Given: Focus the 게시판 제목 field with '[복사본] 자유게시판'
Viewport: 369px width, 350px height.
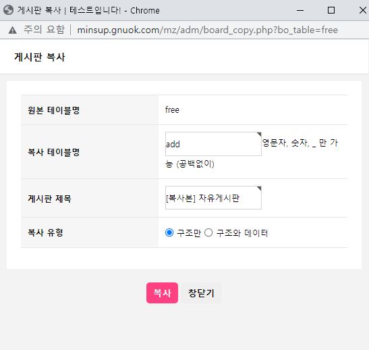Looking at the screenshot, I should click(x=213, y=197).
